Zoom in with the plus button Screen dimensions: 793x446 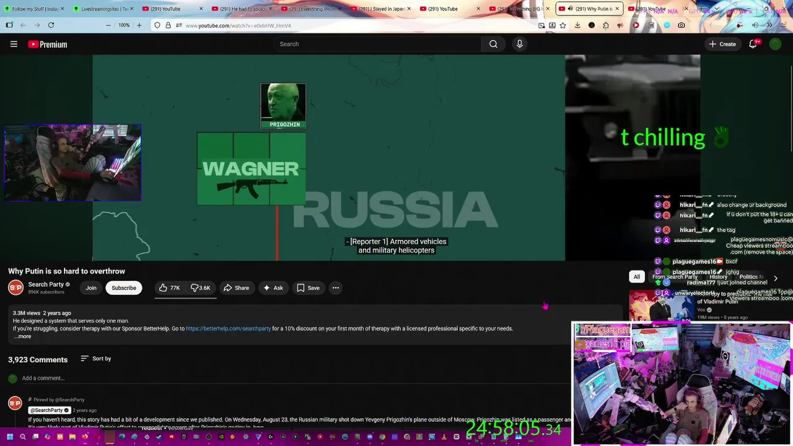139,25
